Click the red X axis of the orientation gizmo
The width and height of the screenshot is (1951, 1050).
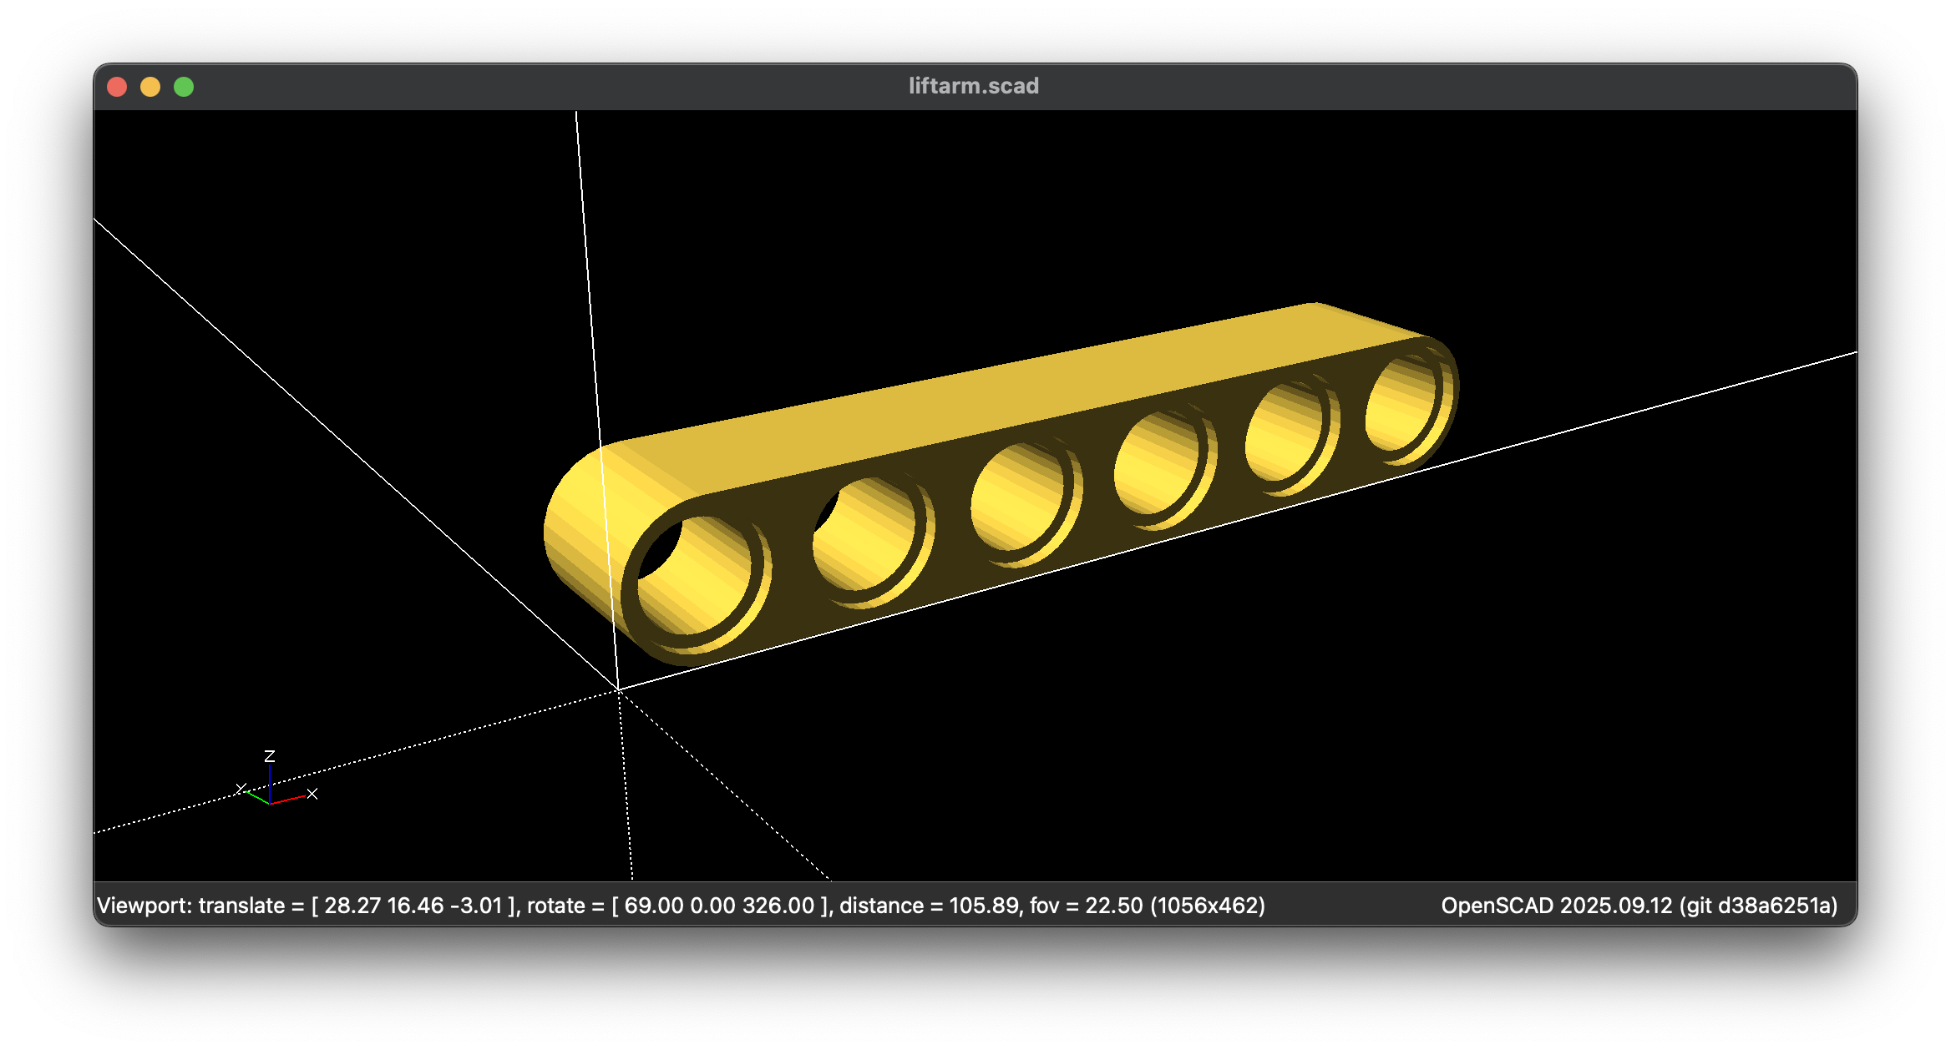pos(288,800)
